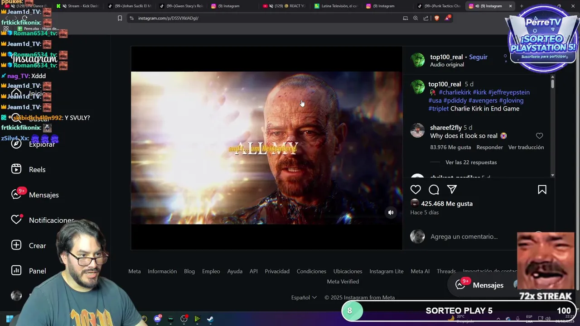This screenshot has width=580, height=326.
Task: Switch to the Stream - Kick Dashboard tab
Action: click(77, 6)
